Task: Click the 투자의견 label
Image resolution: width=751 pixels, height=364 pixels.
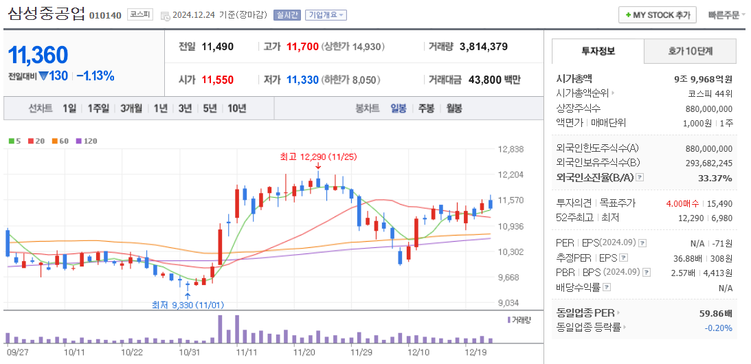Action: (x=574, y=203)
